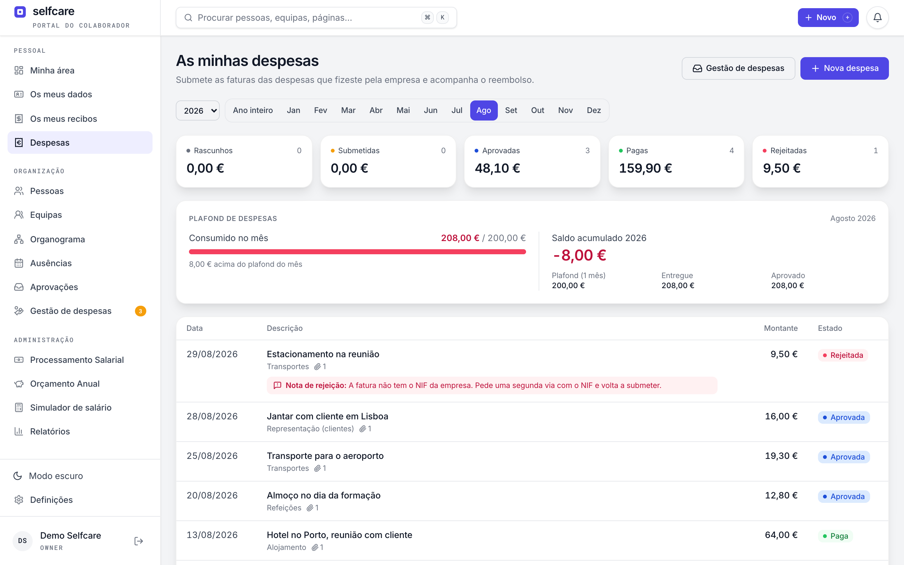Viewport: 904px width, 565px height.
Task: Click the Montante column header
Action: tap(781, 328)
